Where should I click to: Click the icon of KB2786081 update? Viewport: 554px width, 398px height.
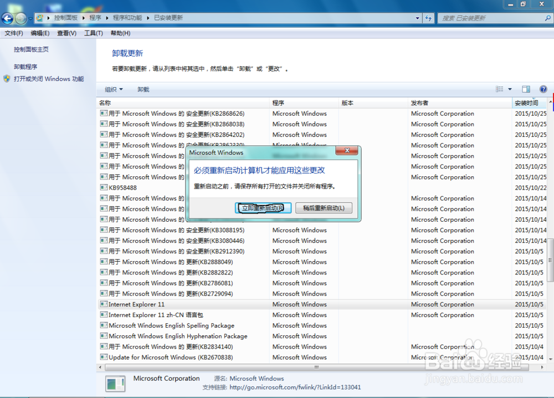(104, 283)
